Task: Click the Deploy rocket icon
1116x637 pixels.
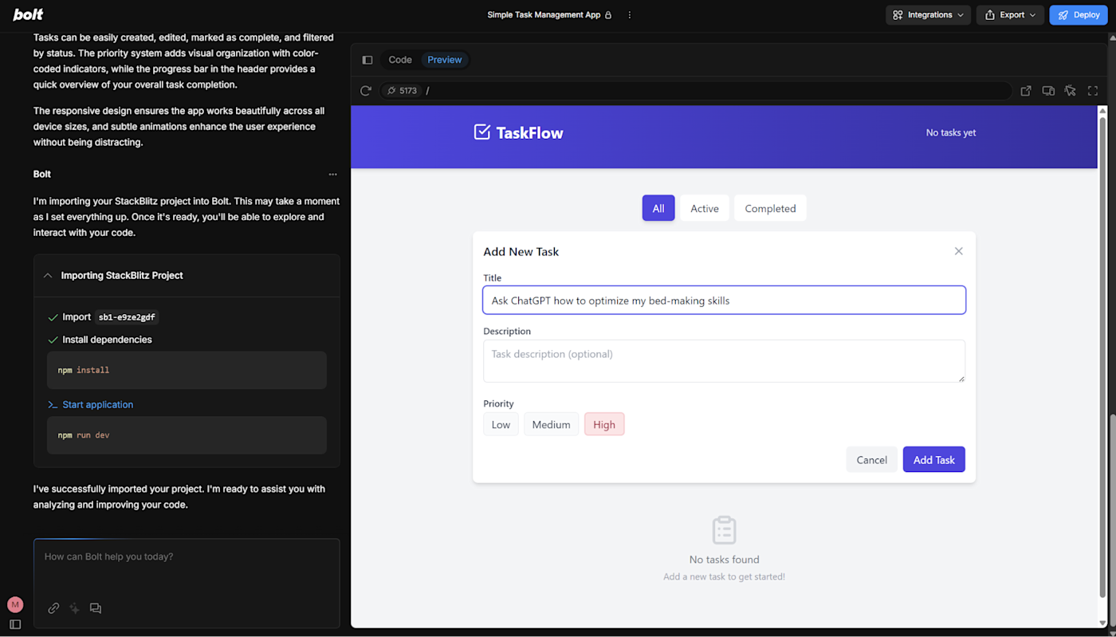Action: tap(1063, 15)
